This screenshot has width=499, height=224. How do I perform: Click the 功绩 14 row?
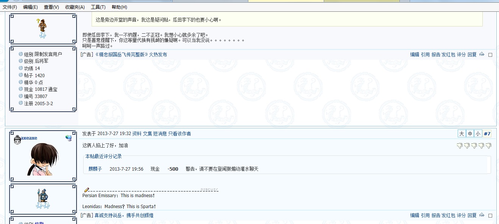(x=29, y=68)
